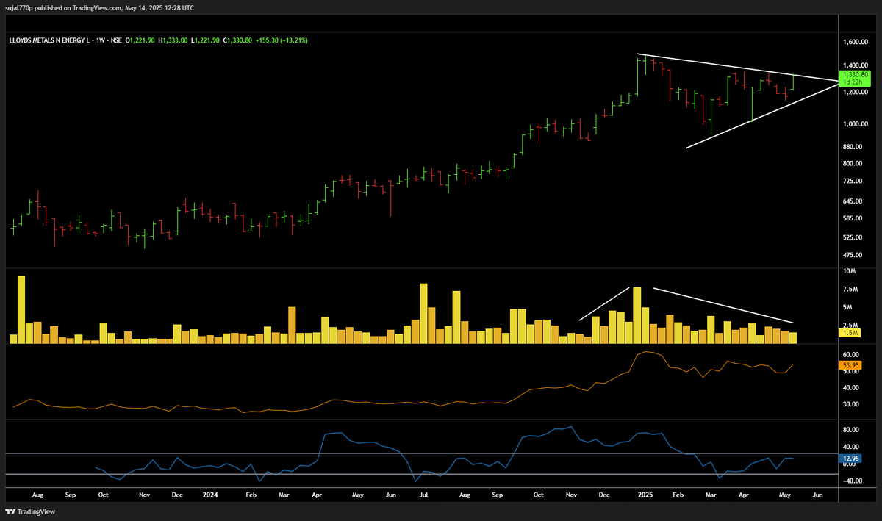The width and height of the screenshot is (882, 521).
Task: Click the TV glyph icon beside the TradingView wordmark
Action: pyautogui.click(x=10, y=510)
